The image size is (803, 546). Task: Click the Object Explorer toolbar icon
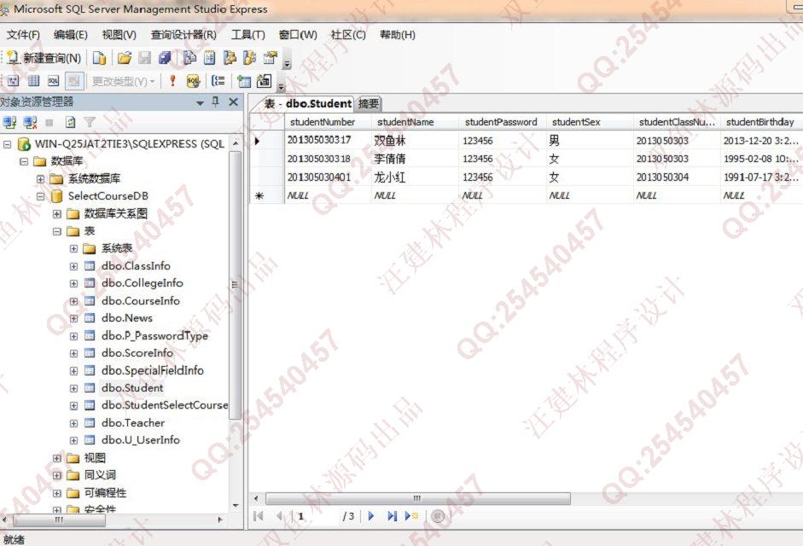tap(230, 58)
